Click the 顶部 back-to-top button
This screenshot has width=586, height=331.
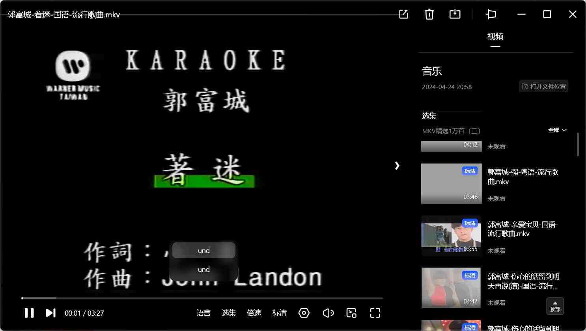pyautogui.click(x=555, y=306)
